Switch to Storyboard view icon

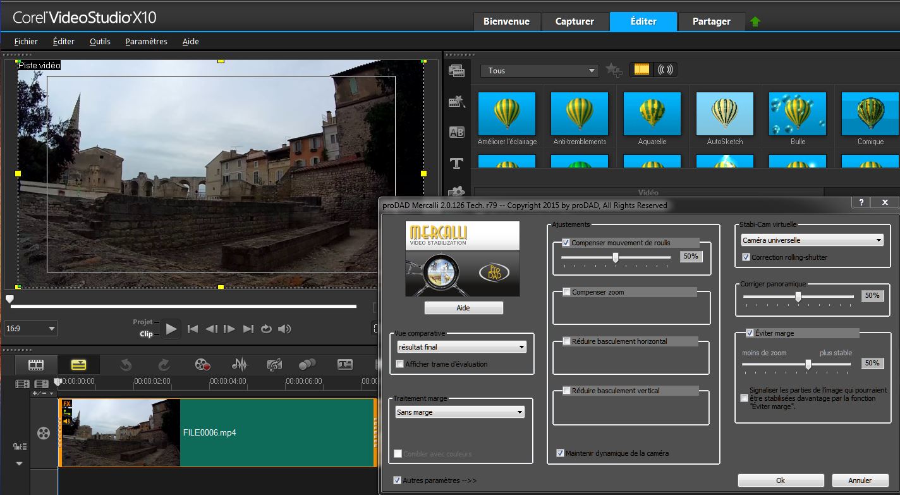tap(36, 365)
